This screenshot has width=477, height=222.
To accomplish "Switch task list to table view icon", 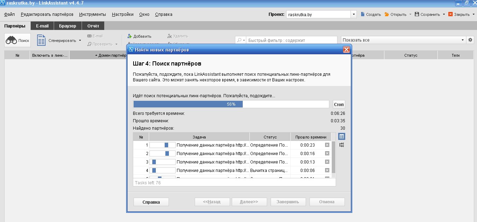I will point(342,136).
